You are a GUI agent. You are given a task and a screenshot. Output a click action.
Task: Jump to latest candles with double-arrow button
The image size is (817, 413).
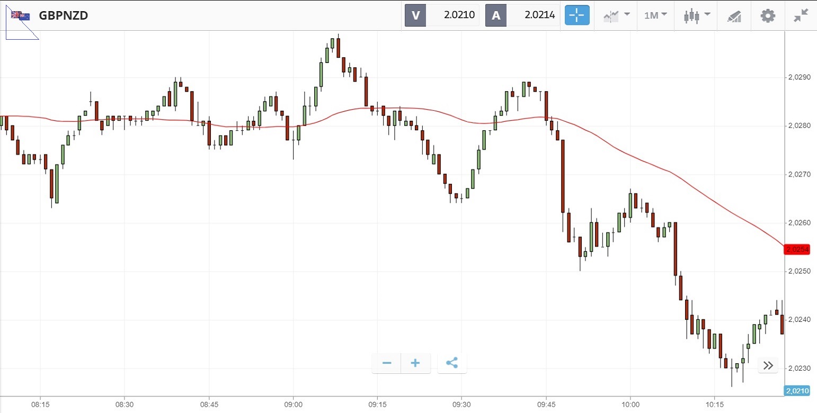pos(768,365)
